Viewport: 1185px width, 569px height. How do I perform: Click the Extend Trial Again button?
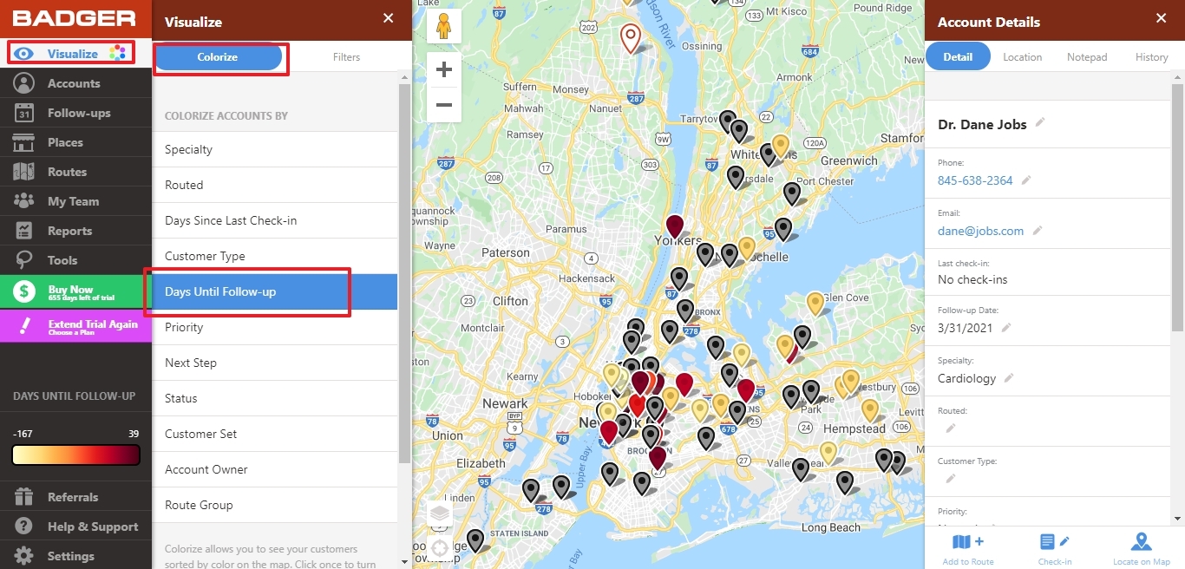75,328
